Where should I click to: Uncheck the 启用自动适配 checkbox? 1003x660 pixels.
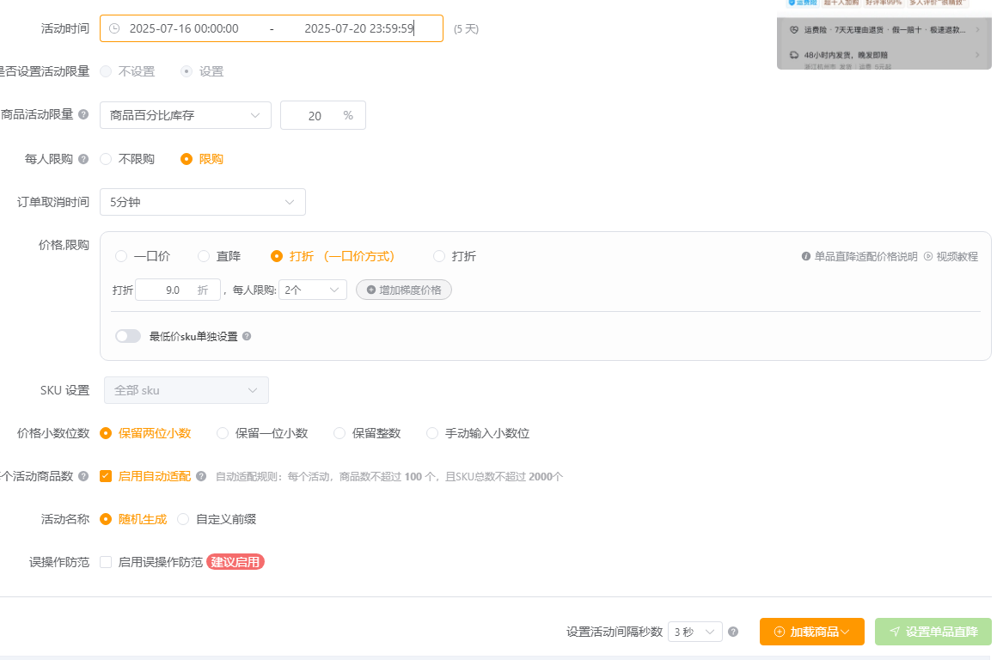[x=104, y=475]
